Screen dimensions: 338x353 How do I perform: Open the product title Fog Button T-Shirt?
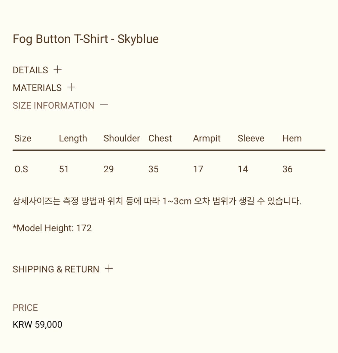coord(86,38)
